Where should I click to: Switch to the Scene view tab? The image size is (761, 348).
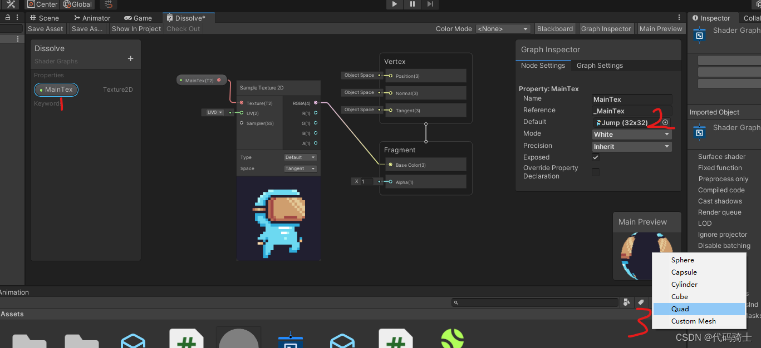click(45, 18)
